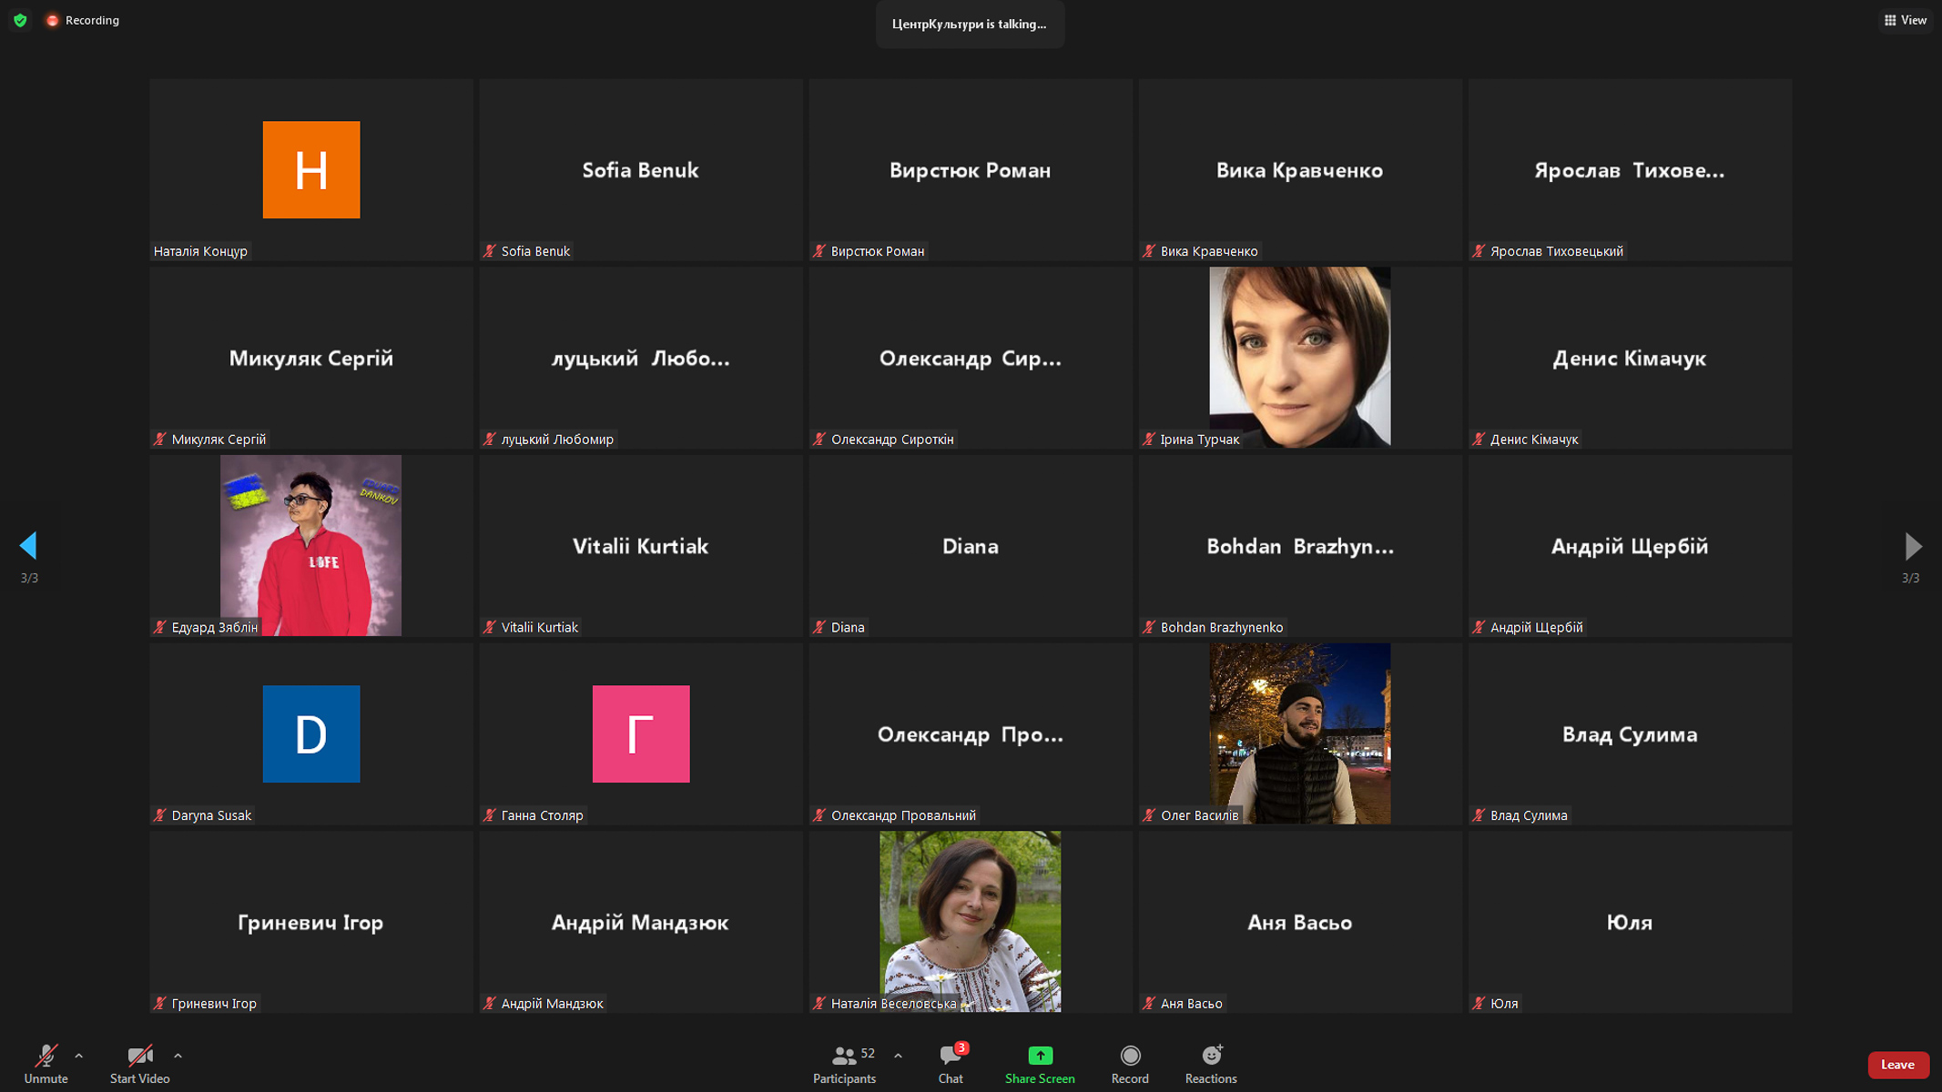
Task: Click the orange H avatar of Наталія Концур
Action: (x=311, y=169)
